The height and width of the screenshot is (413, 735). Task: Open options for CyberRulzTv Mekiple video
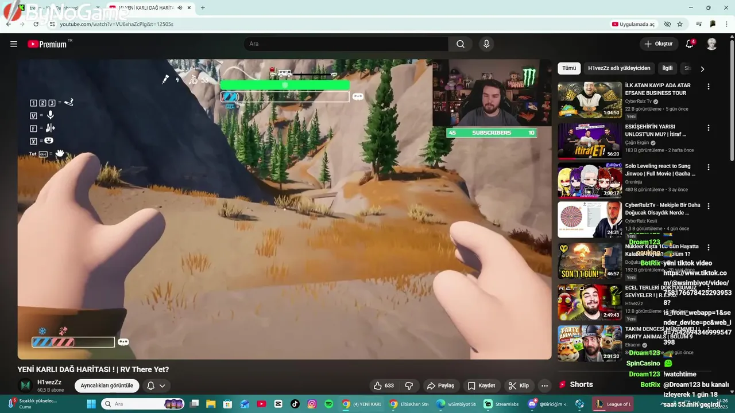click(709, 206)
